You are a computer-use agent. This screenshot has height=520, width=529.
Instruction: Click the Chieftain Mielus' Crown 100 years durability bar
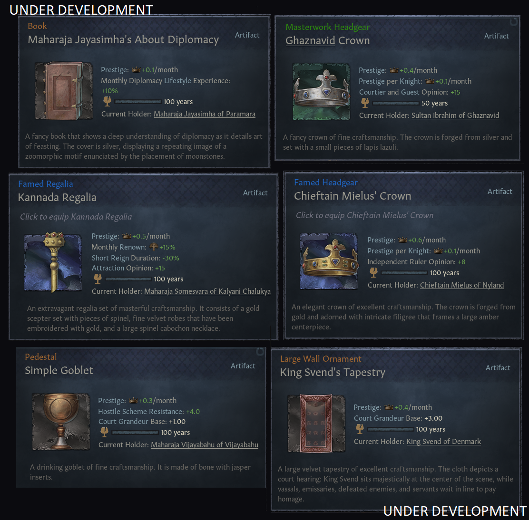[x=404, y=273]
